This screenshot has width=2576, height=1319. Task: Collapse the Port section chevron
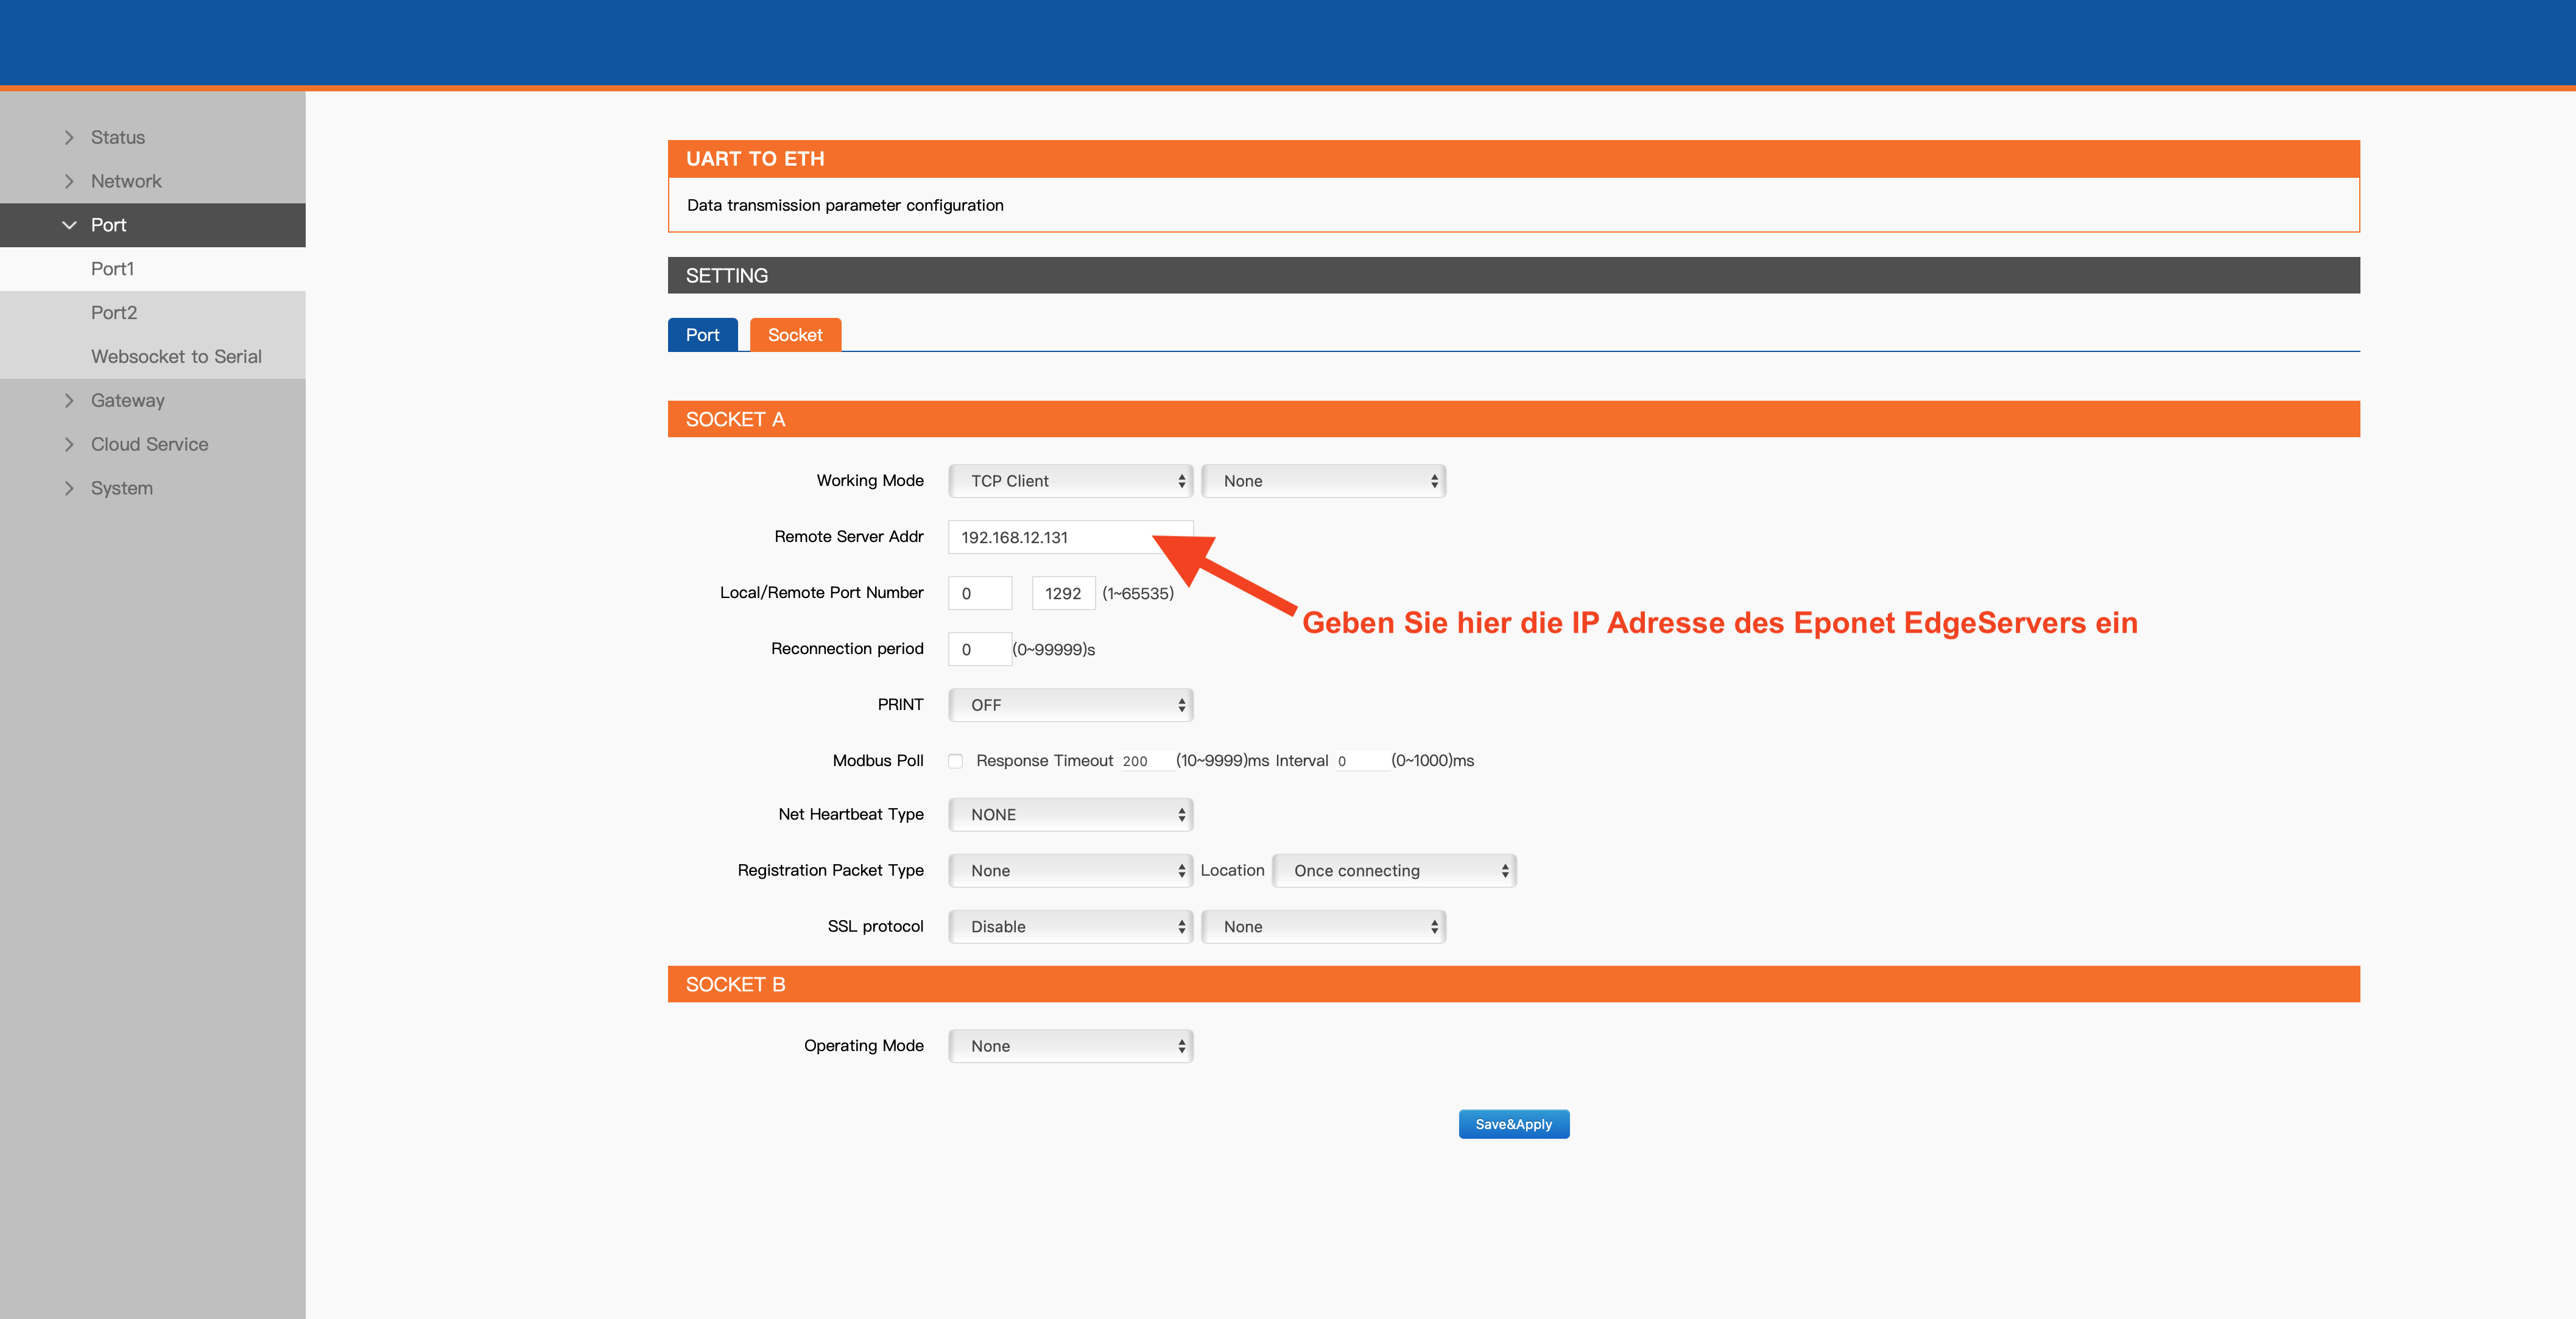point(69,226)
